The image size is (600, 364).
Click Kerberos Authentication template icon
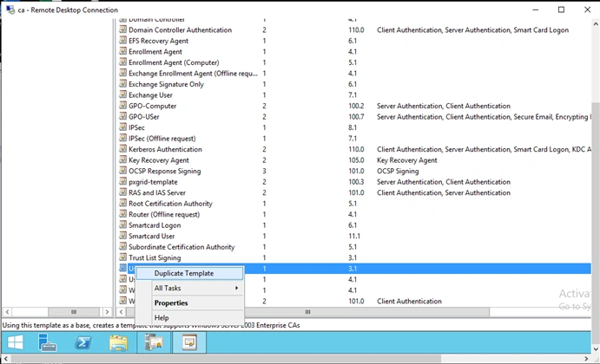(122, 148)
